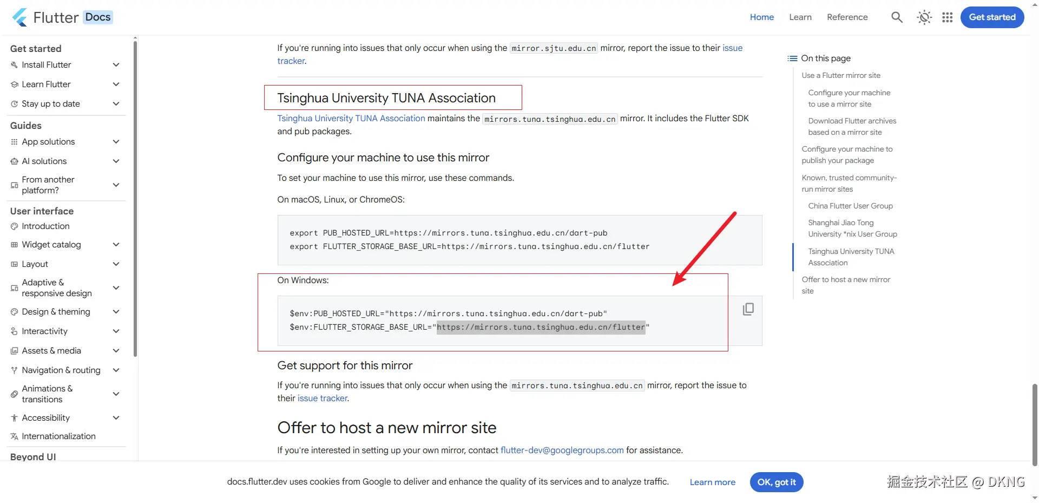1039x503 pixels.
Task: Jump to China Flutter User Group section
Action: coord(851,206)
